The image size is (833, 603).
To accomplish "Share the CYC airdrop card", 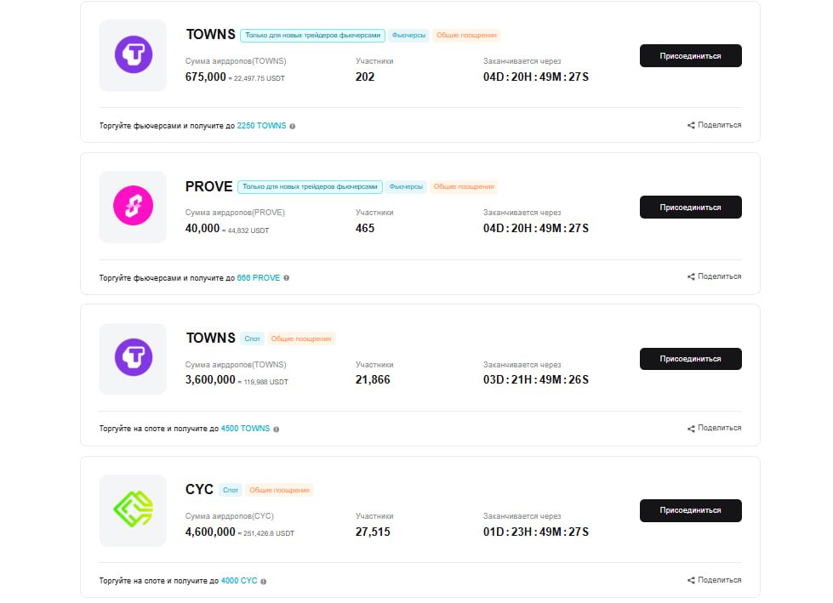I will (714, 580).
